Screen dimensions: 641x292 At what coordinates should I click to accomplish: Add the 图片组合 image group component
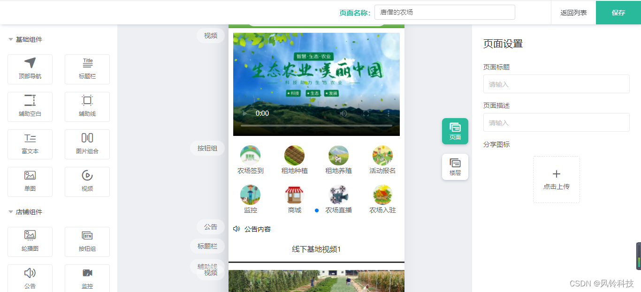point(87,144)
